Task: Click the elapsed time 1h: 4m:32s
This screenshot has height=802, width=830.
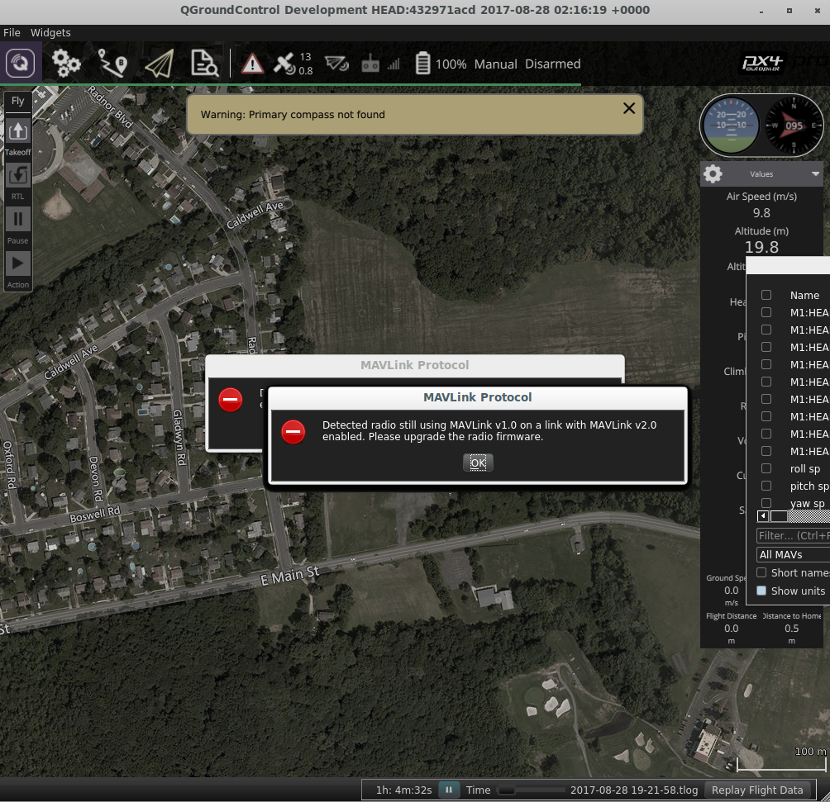Action: 403,790
